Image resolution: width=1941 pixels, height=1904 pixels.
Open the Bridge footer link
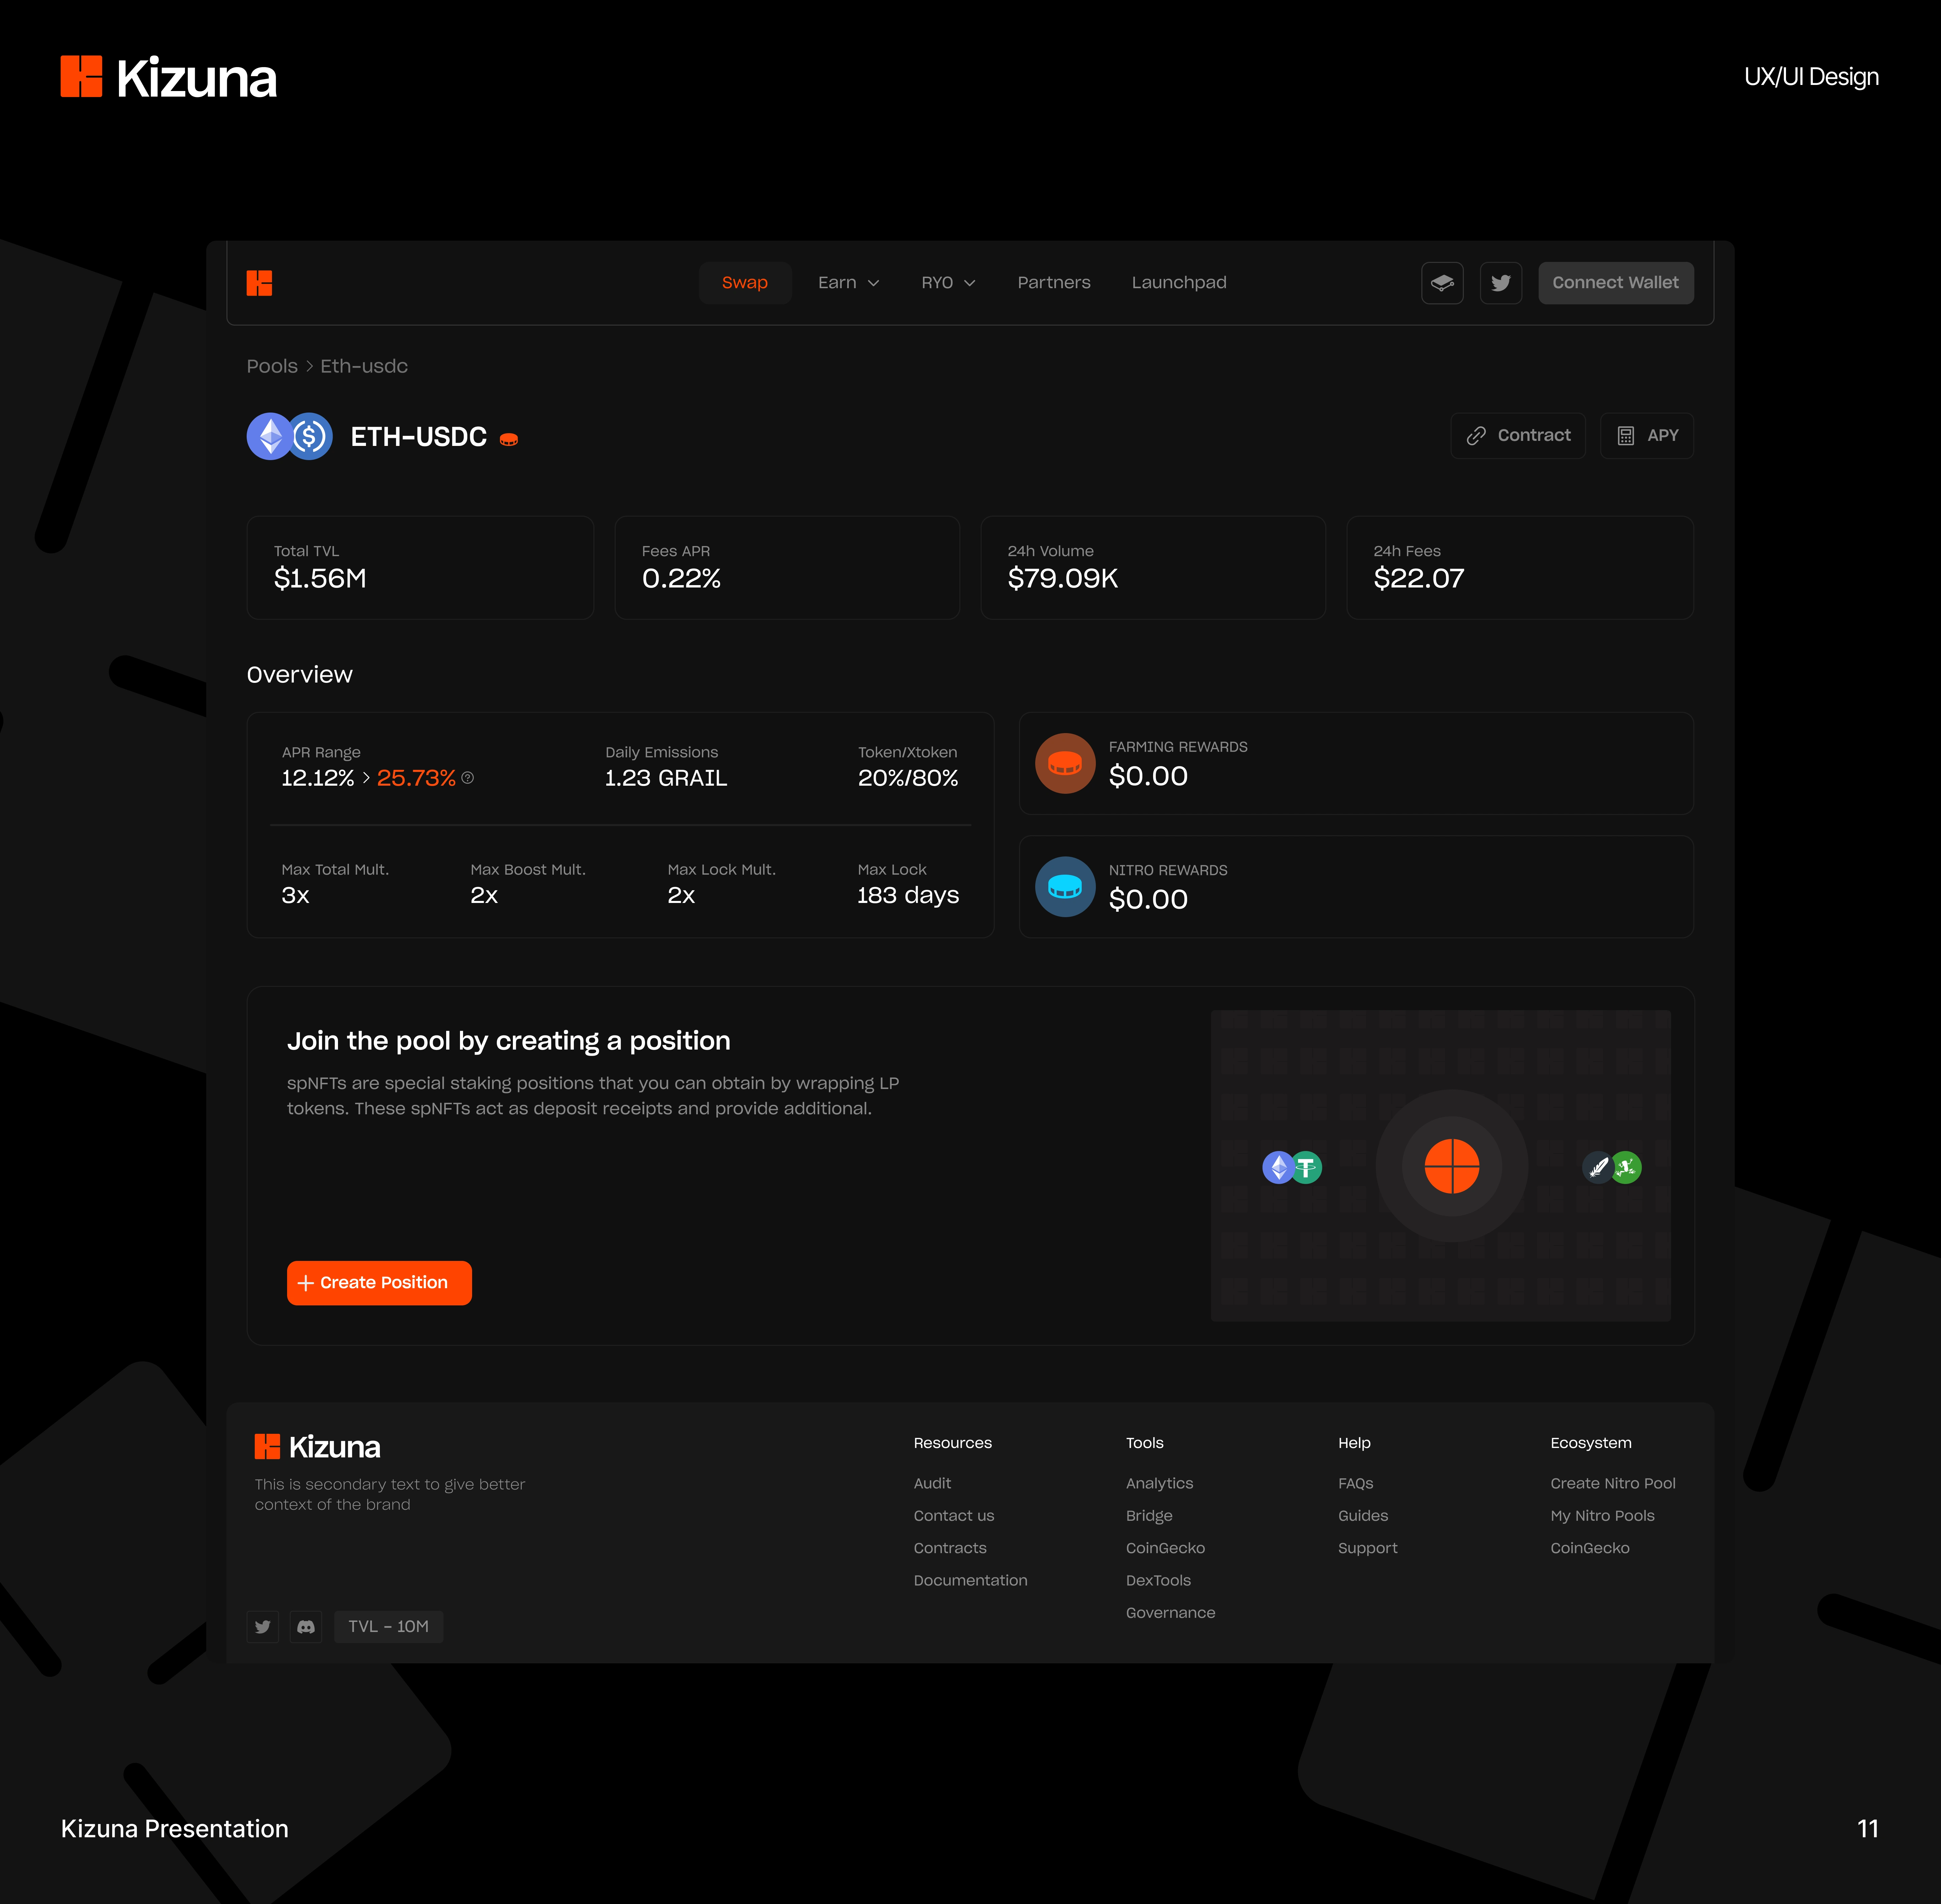coord(1149,1516)
